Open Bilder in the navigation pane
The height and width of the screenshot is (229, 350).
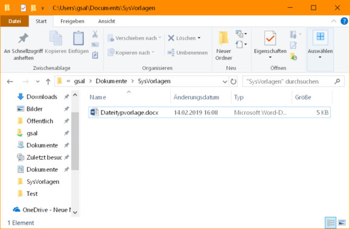[x=30, y=109]
